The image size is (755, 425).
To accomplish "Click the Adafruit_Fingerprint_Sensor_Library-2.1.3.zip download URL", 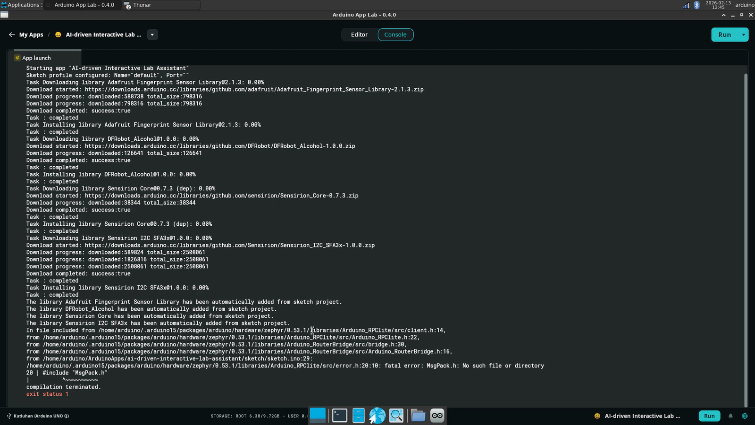I will tap(254, 89).
